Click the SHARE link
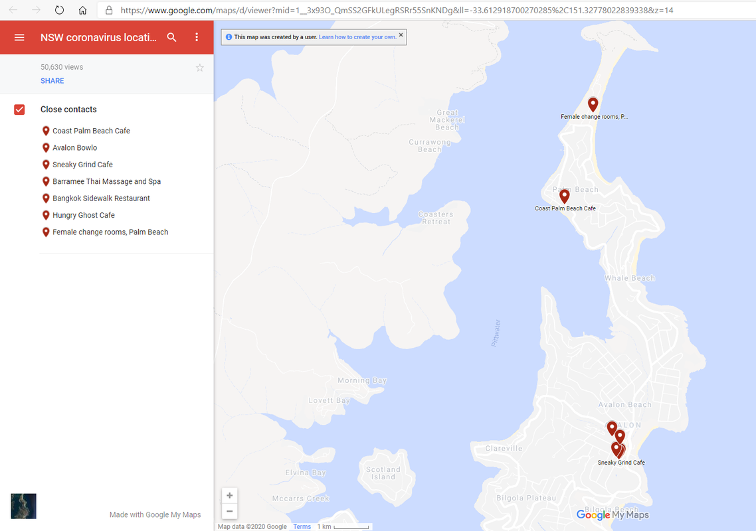 [x=52, y=81]
